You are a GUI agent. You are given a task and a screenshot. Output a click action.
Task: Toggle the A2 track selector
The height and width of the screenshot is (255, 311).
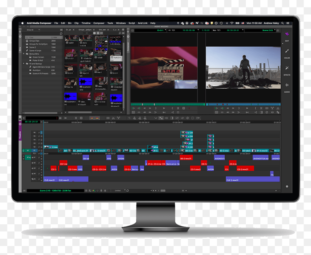click(x=34, y=163)
